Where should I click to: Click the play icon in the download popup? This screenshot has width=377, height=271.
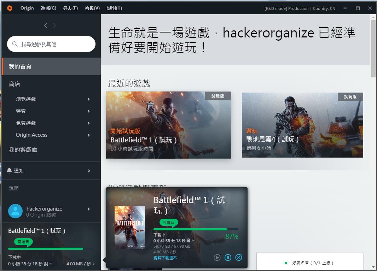coord(217,258)
